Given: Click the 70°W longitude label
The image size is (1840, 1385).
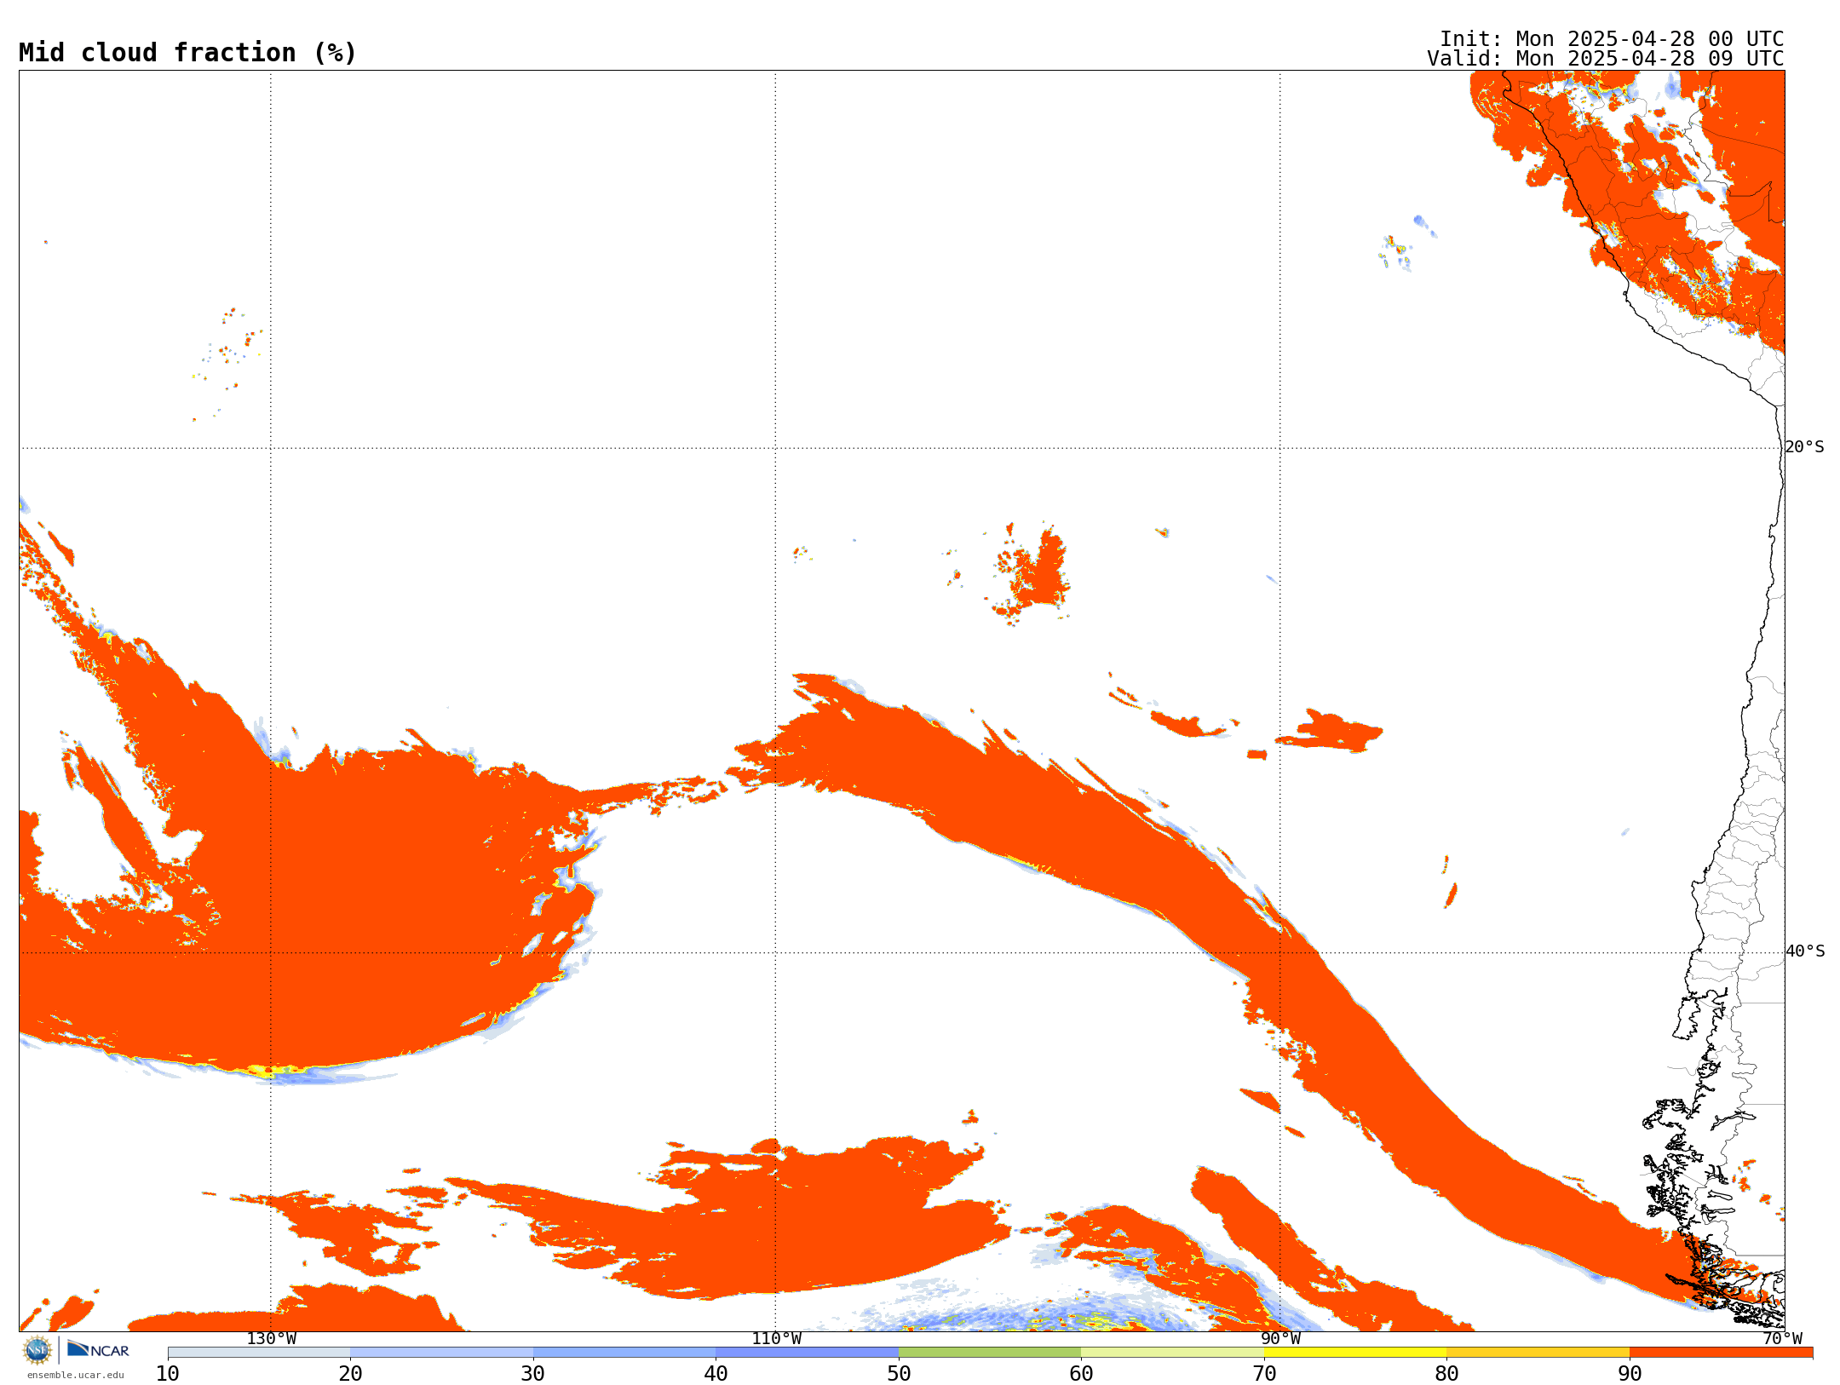Looking at the screenshot, I should coord(1782,1339).
